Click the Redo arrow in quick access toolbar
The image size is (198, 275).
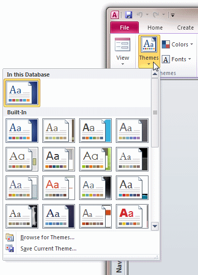156,15
